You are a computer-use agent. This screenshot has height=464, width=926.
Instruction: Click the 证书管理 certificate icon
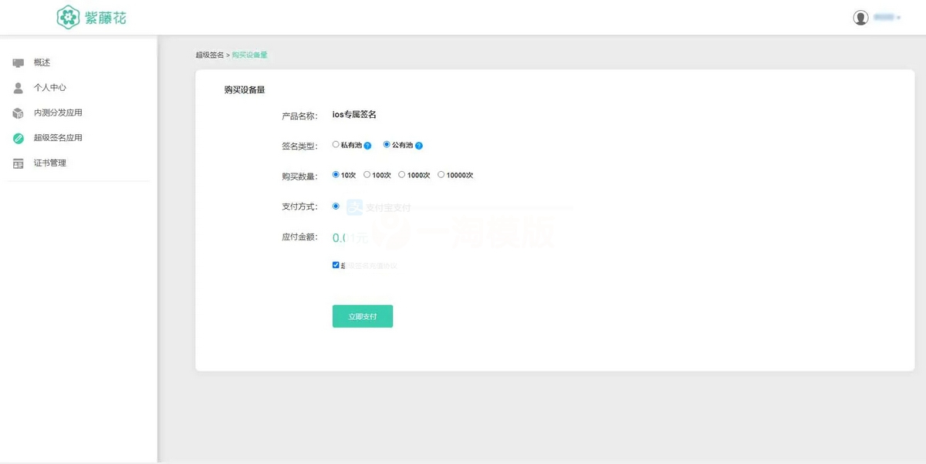tap(17, 163)
